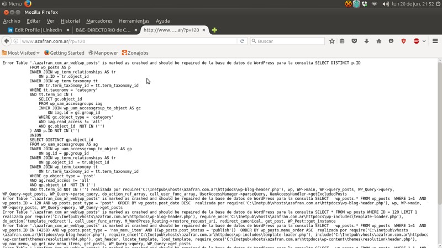Open a new tab with plus button
The image size is (442, 248).
(x=214, y=30)
